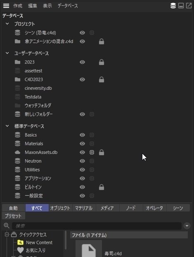Switch to the オブジェクト tab
194x257 pixels.
pos(60,208)
